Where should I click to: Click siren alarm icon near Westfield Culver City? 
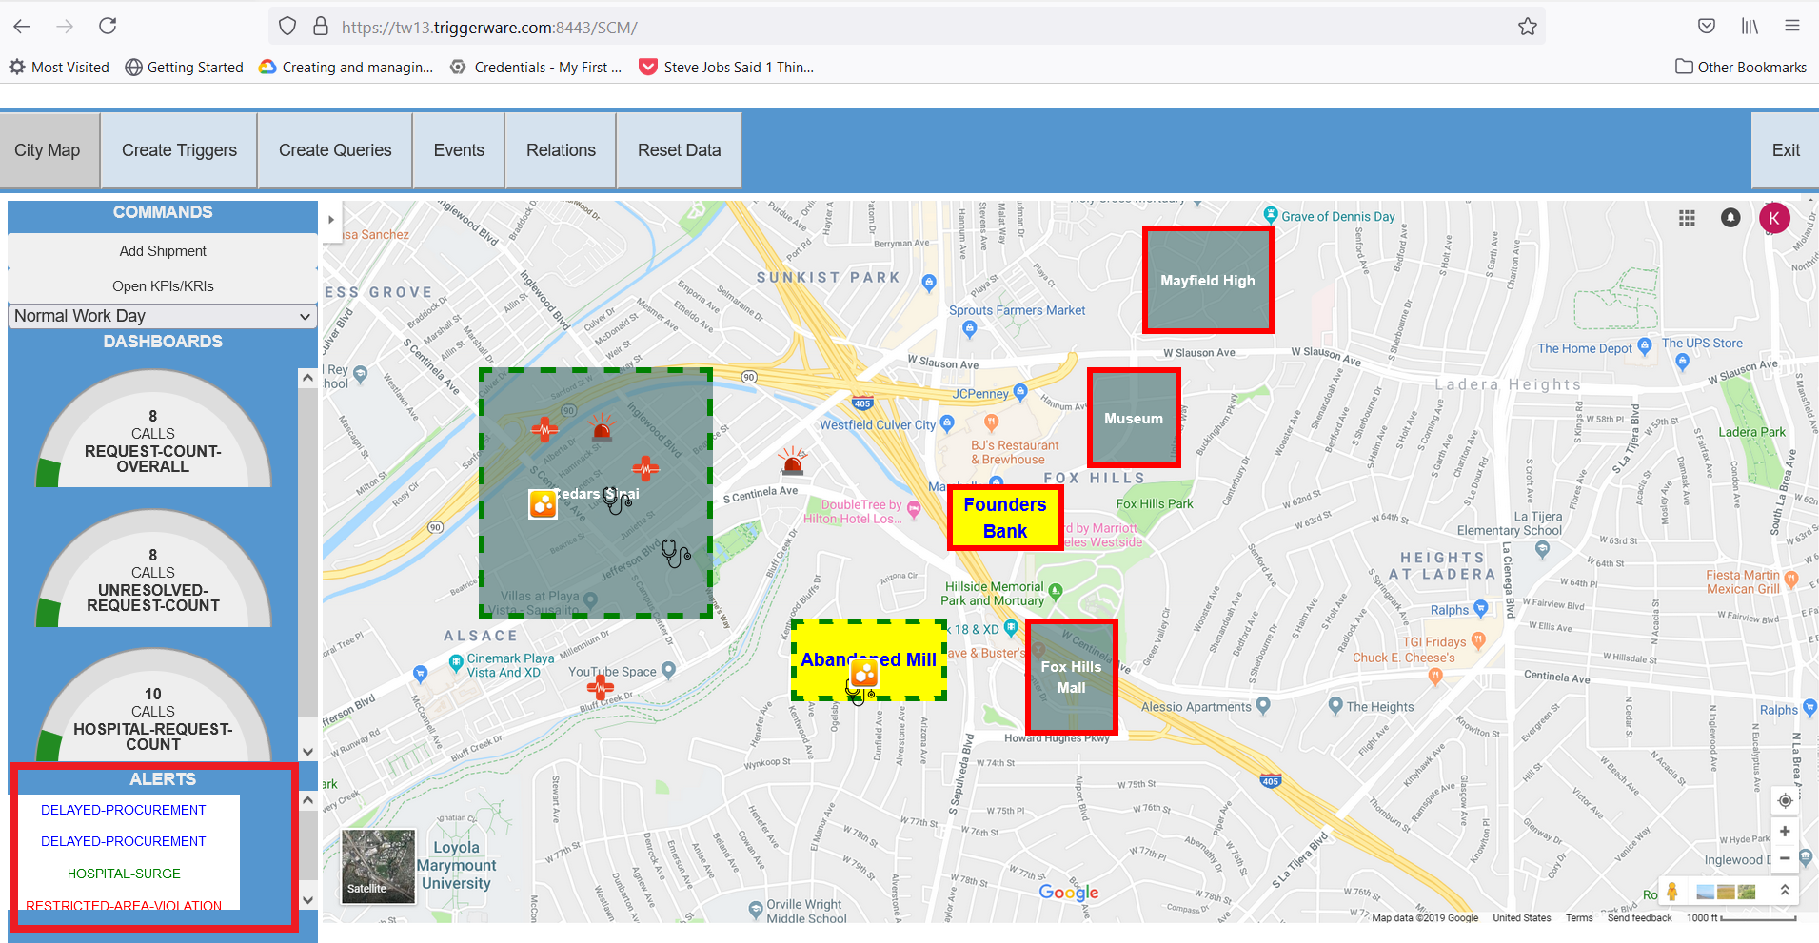pos(792,462)
